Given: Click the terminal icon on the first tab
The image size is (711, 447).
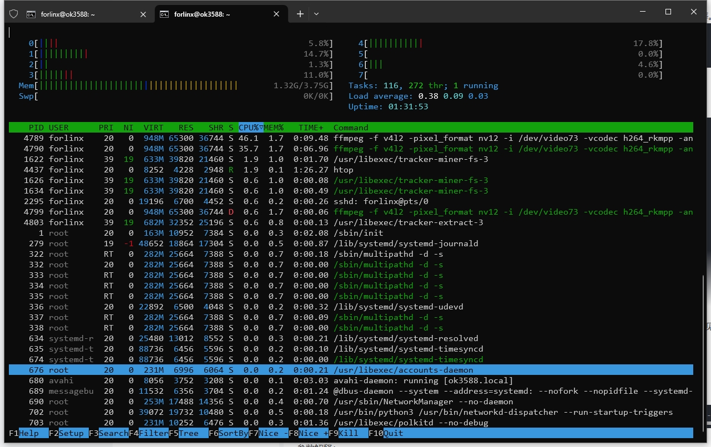Looking at the screenshot, I should tap(32, 14).
